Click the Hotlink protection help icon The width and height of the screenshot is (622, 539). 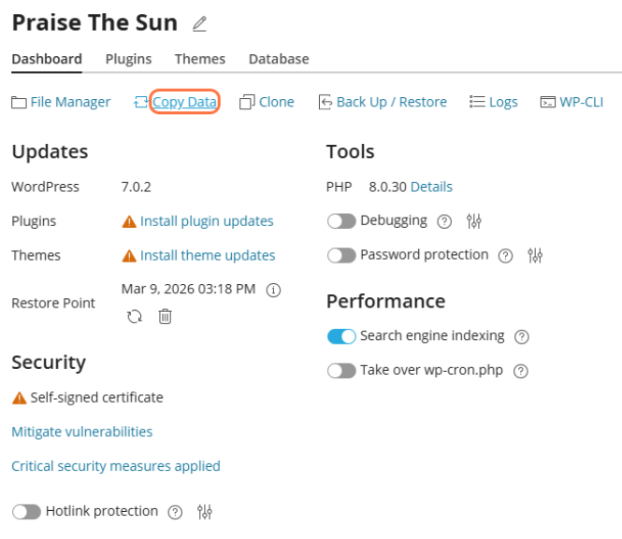(175, 512)
